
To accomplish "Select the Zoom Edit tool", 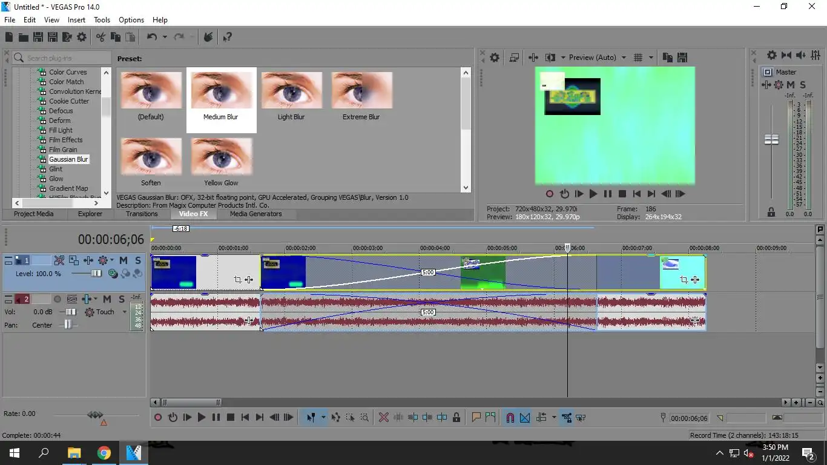I will tap(364, 418).
